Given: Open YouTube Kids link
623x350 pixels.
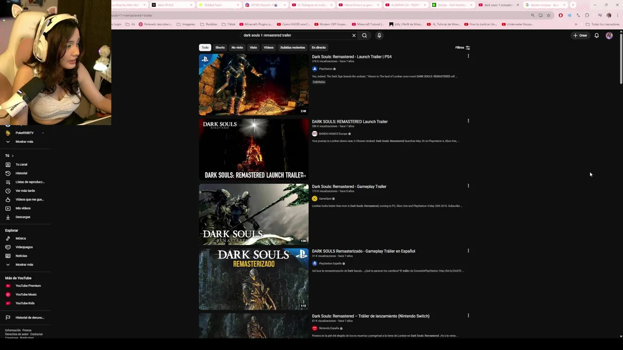Looking at the screenshot, I should coord(25,303).
